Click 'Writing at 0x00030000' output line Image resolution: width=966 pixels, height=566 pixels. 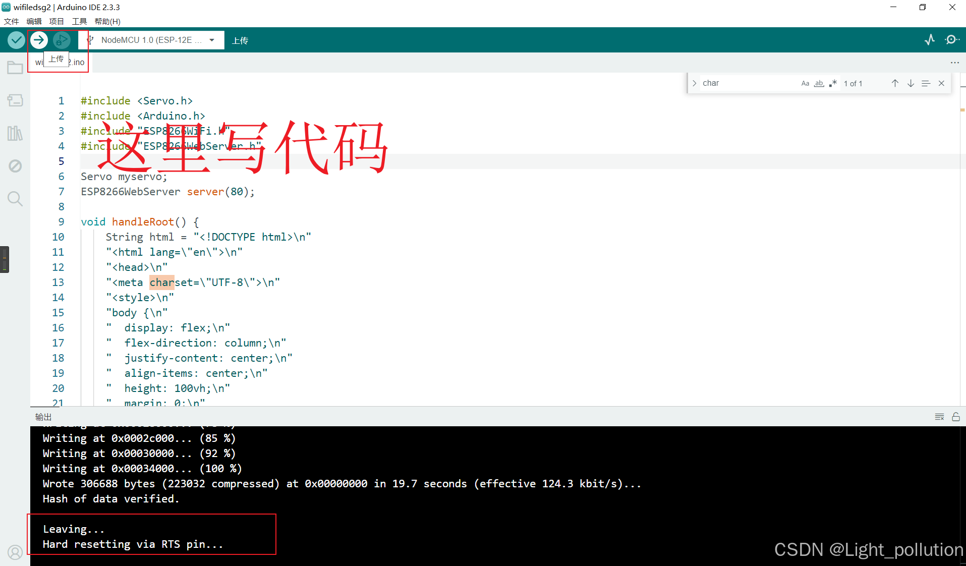(139, 454)
